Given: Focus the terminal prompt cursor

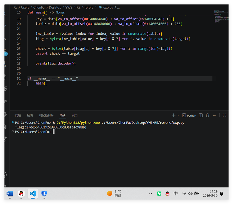Looking at the screenshot, I should [x=54, y=132].
